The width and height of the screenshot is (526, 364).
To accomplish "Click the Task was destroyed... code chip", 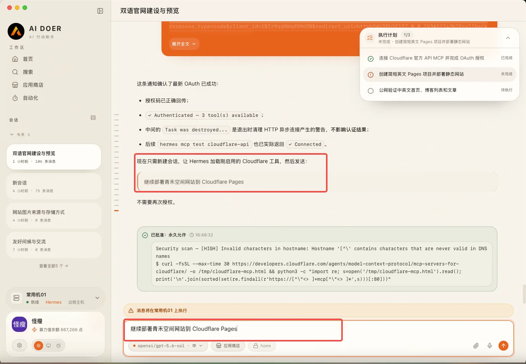I will [x=196, y=130].
